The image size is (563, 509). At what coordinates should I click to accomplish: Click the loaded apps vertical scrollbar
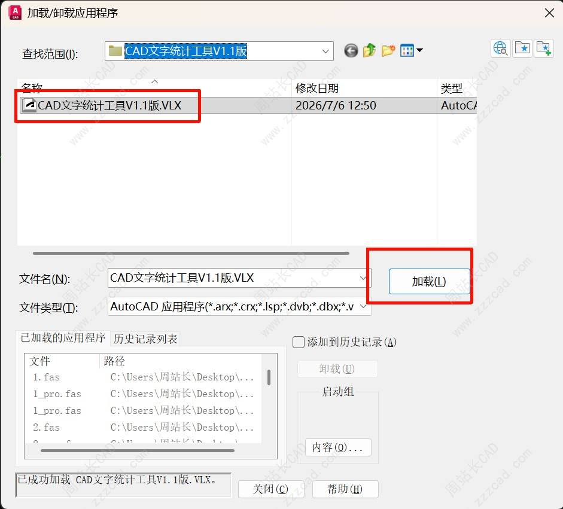(269, 377)
